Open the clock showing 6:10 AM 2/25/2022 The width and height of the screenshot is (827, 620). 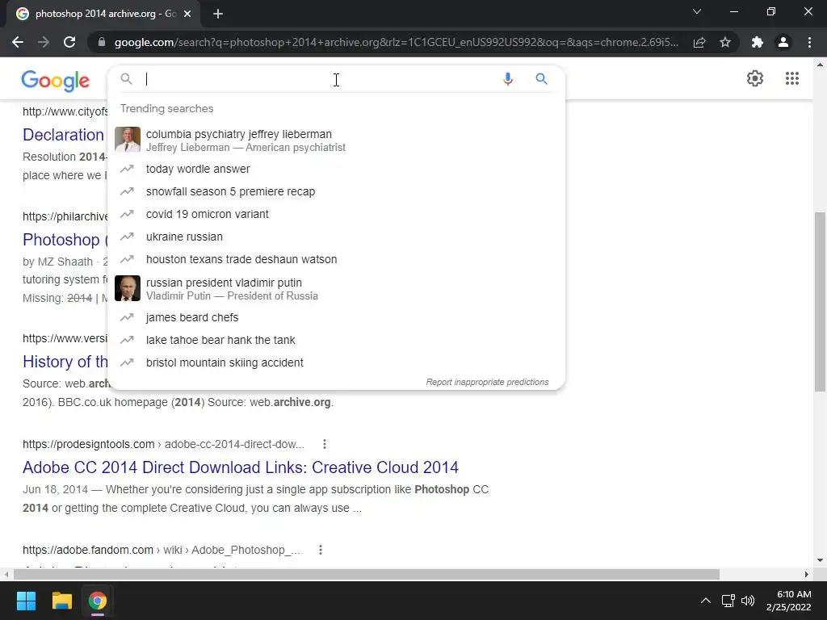tap(788, 601)
